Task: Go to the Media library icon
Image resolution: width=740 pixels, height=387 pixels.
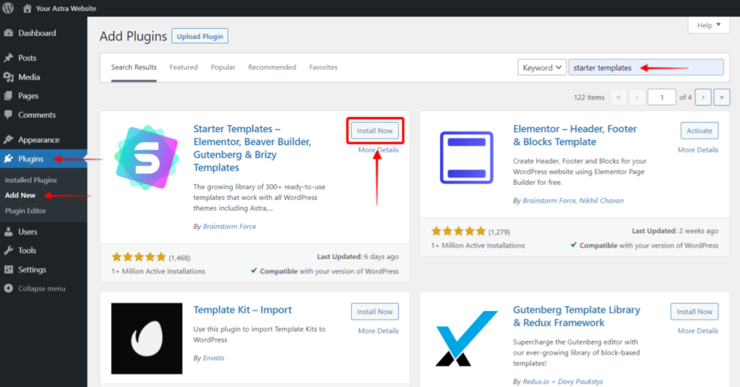Action: pyautogui.click(x=9, y=77)
